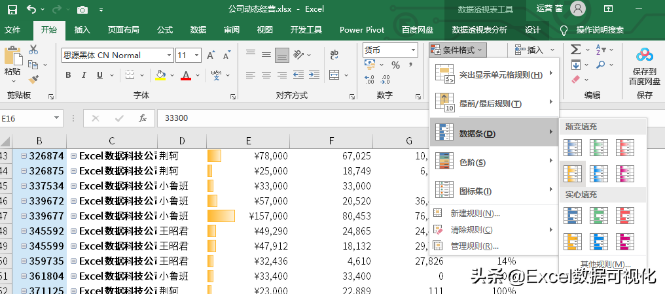
Task: Click the Merge and Center icon
Action: [x=334, y=75]
